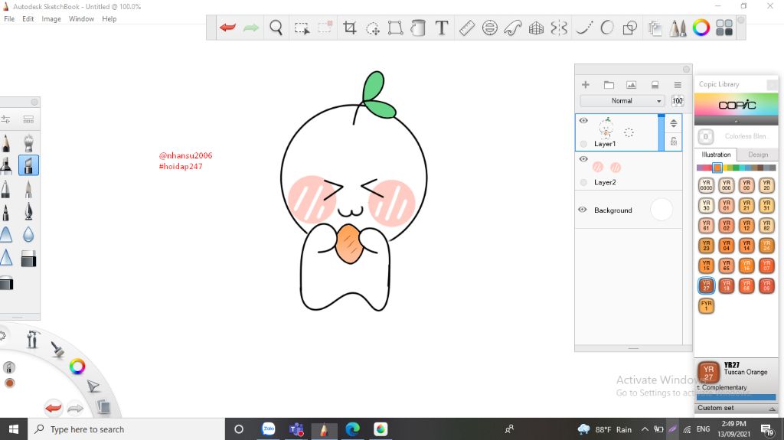Screen dimensions: 784x440
Task: Toggle the Layer Editor panel icon
Action: (x=655, y=28)
